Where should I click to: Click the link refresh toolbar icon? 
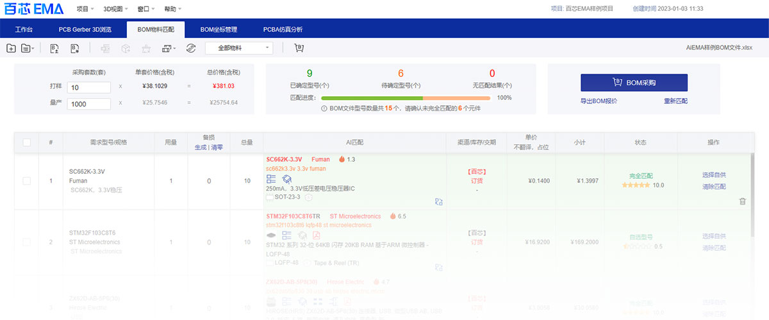pyautogui.click(x=190, y=48)
